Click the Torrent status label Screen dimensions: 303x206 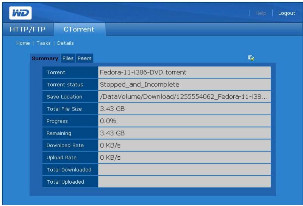pos(65,85)
